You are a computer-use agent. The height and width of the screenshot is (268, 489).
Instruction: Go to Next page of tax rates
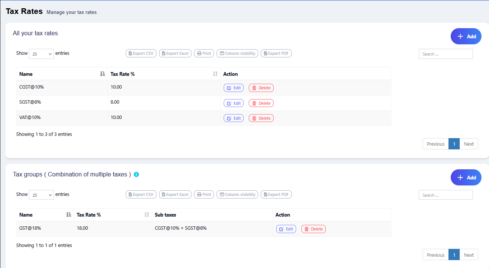468,144
